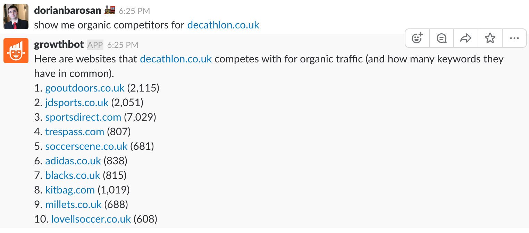529x233 pixels.
Task: Visit the jdsports.co.uk link
Action: click(x=77, y=103)
